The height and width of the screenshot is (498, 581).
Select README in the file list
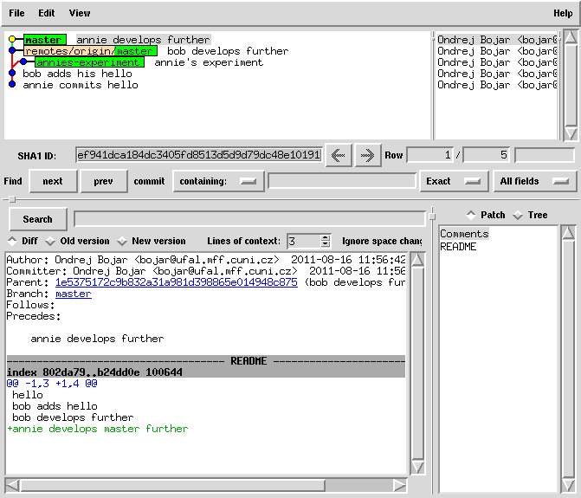pyautogui.click(x=458, y=247)
